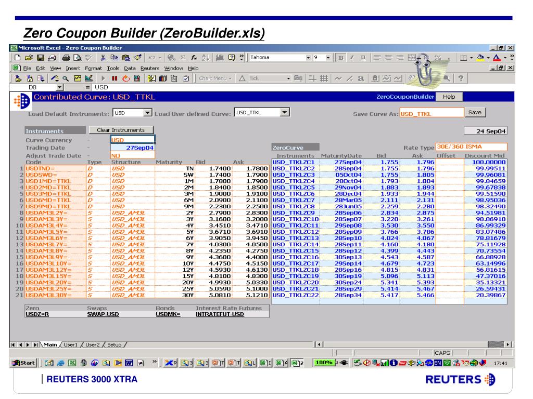Click the Percent Style icon
533x399 pixels.
pyautogui.click(x=437, y=58)
